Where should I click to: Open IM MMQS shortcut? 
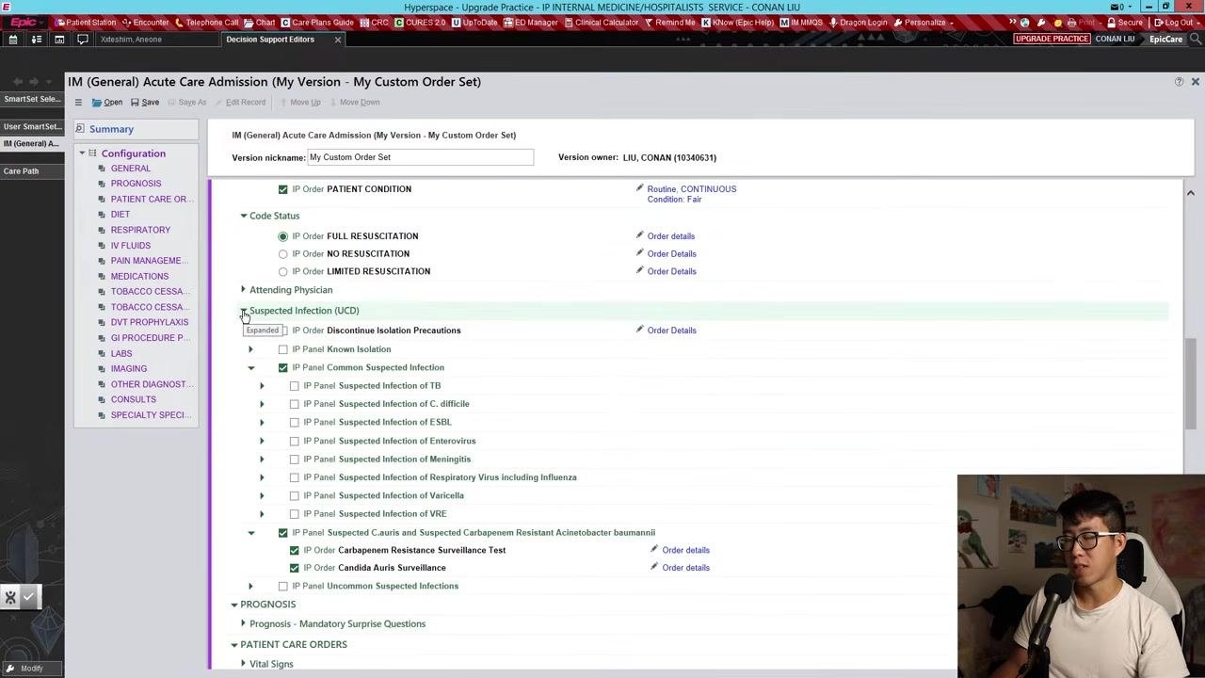click(801, 23)
